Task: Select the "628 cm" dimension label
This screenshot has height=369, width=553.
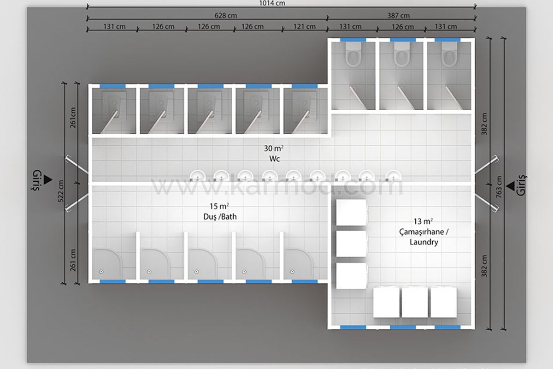Action: 225,15
